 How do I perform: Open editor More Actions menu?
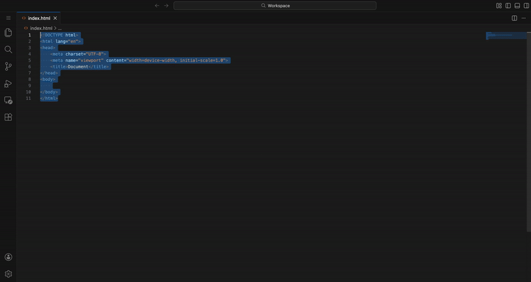pyautogui.click(x=524, y=18)
